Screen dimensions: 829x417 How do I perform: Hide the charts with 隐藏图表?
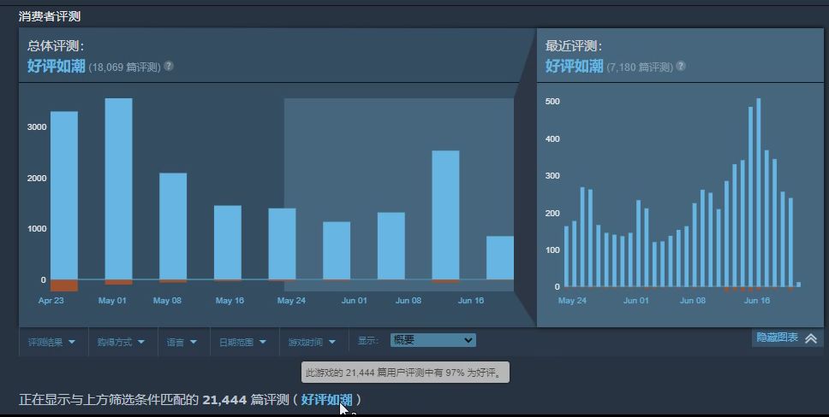click(x=787, y=338)
